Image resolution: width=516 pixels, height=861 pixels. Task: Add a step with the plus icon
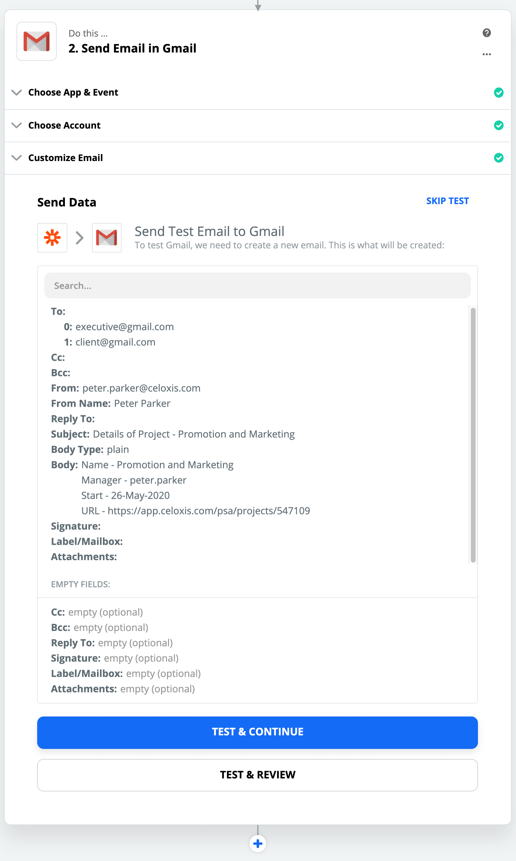pyautogui.click(x=258, y=843)
